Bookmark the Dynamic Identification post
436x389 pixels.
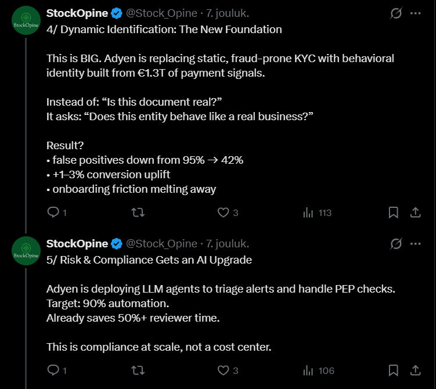coord(393,212)
